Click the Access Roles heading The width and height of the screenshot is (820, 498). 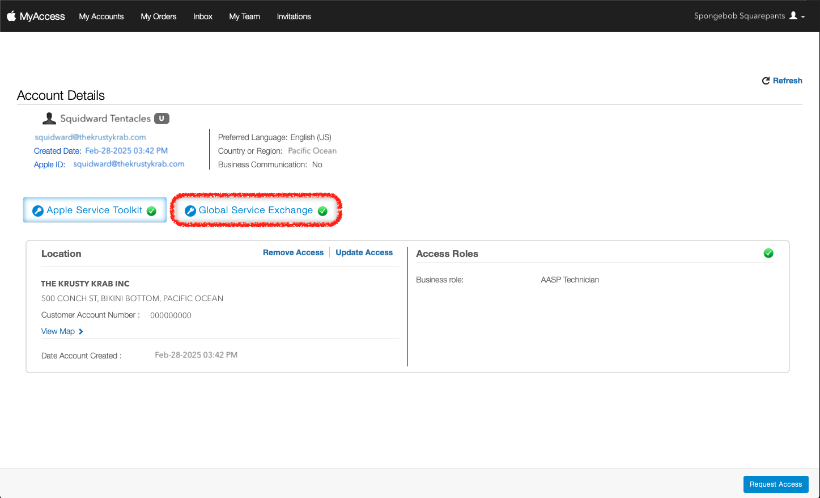pos(447,254)
